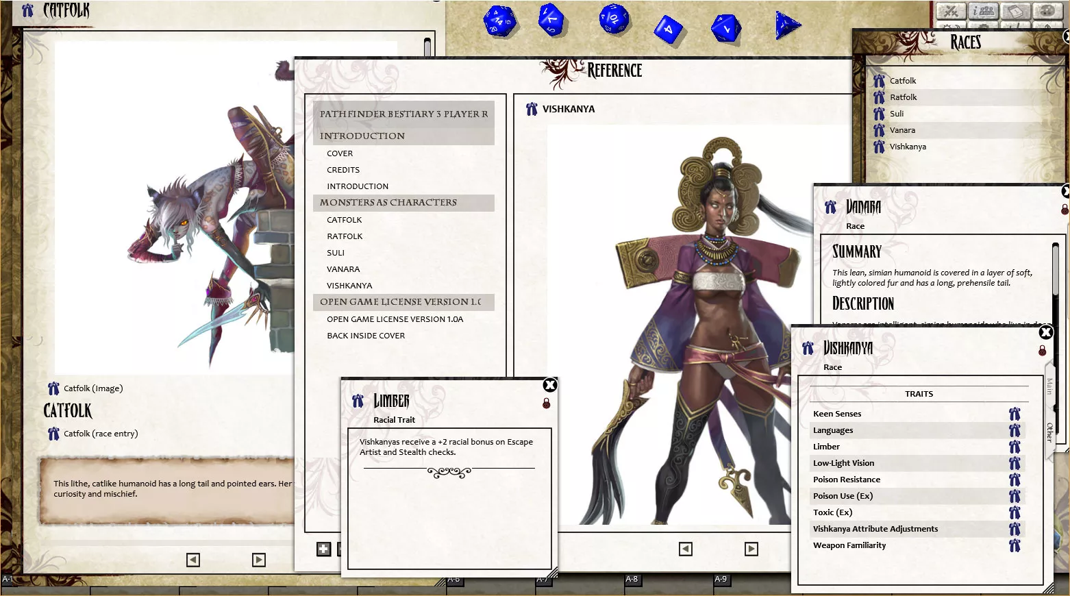Click Catfolk window scrollbar

coord(427,47)
